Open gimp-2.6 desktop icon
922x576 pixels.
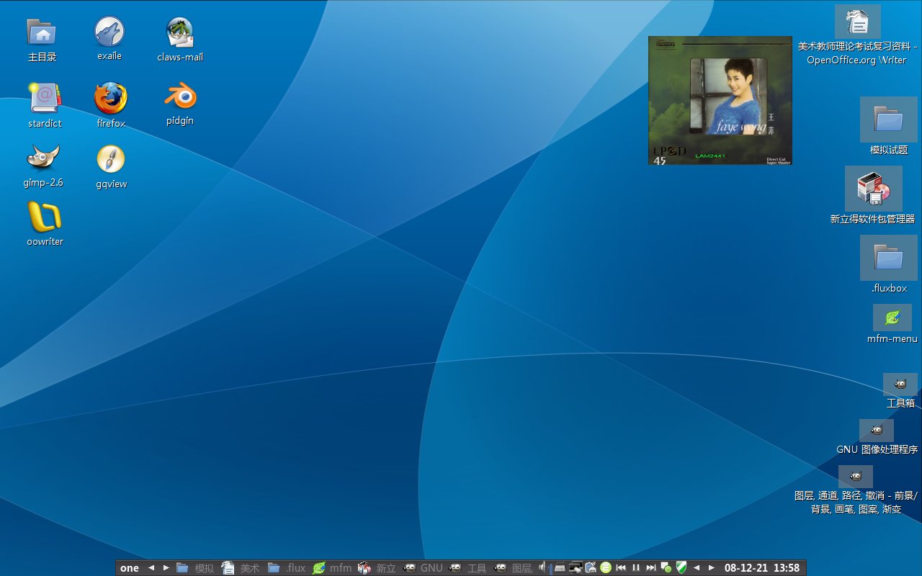43,158
